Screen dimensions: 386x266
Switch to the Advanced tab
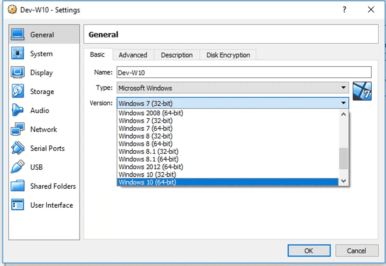pyautogui.click(x=133, y=55)
